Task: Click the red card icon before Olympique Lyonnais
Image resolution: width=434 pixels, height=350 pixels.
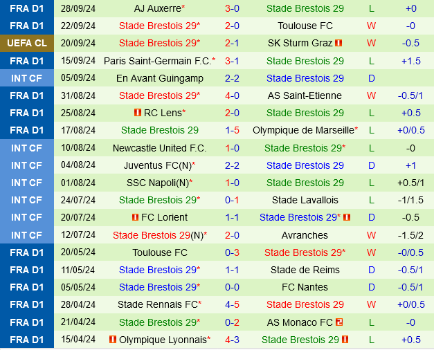Action: coord(113,339)
